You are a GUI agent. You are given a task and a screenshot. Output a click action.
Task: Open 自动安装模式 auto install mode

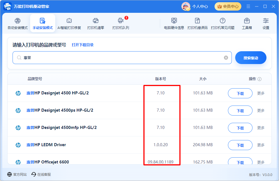18,23
